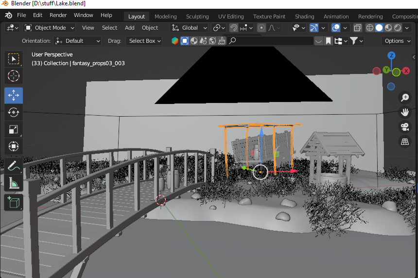Toggle proportional editing button
The height and width of the screenshot is (278, 418).
(261, 28)
